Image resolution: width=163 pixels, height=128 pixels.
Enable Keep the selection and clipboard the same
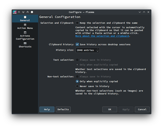tap(77, 23)
